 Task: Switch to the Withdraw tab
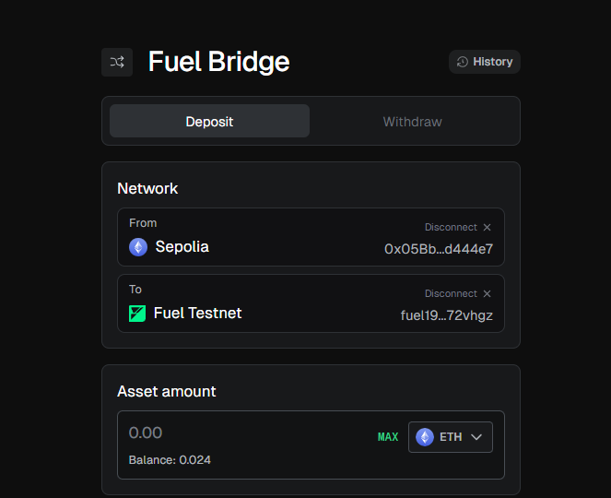412,122
